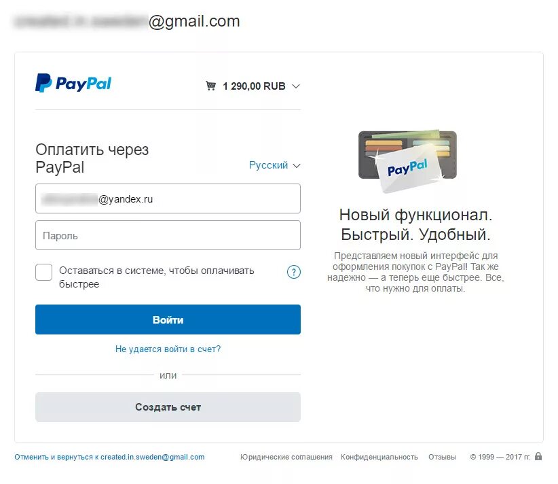Screen dimensions: 558x484
Task: Click the PayPal wallet illustration
Action: pos(407,160)
